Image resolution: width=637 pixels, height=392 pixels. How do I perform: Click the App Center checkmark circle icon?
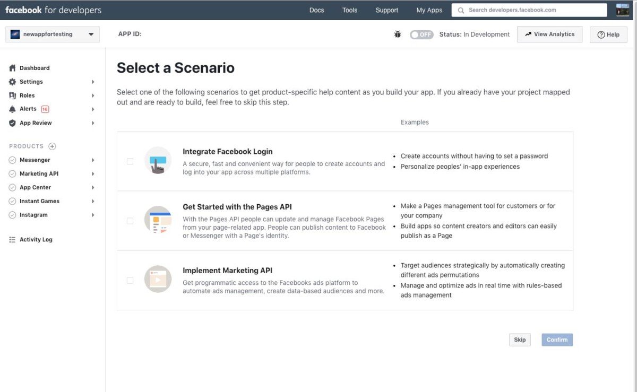tap(12, 188)
